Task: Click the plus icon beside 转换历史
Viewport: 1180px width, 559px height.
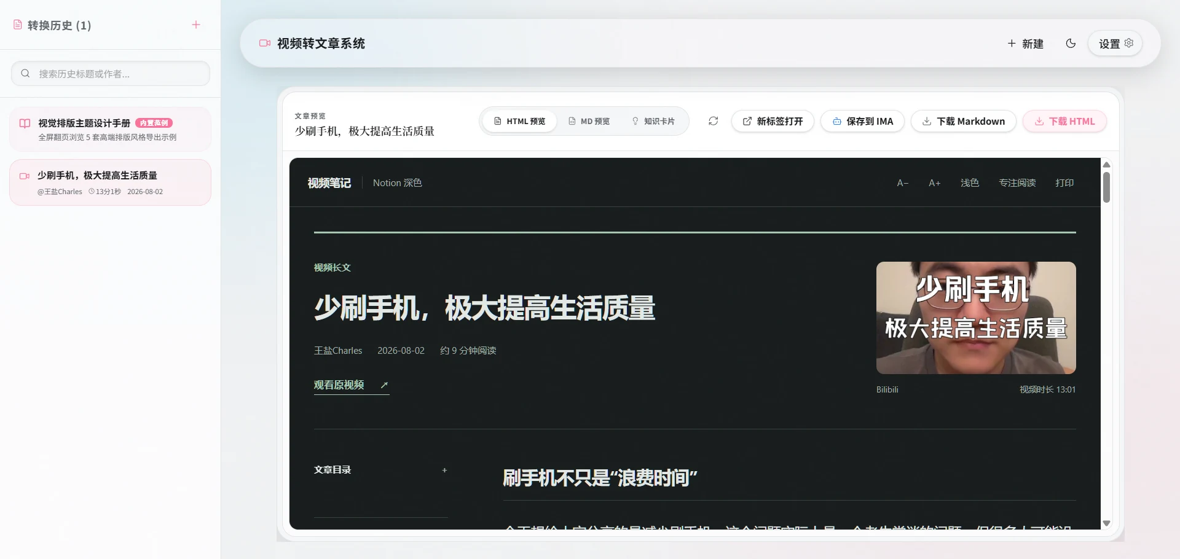Action: [196, 25]
